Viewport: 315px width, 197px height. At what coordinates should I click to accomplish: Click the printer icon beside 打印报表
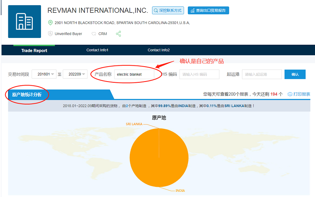290,94
